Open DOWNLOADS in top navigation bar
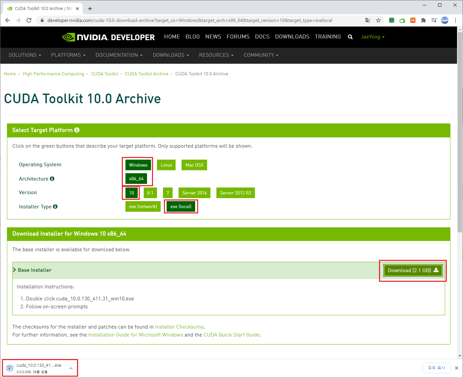 [x=292, y=37]
